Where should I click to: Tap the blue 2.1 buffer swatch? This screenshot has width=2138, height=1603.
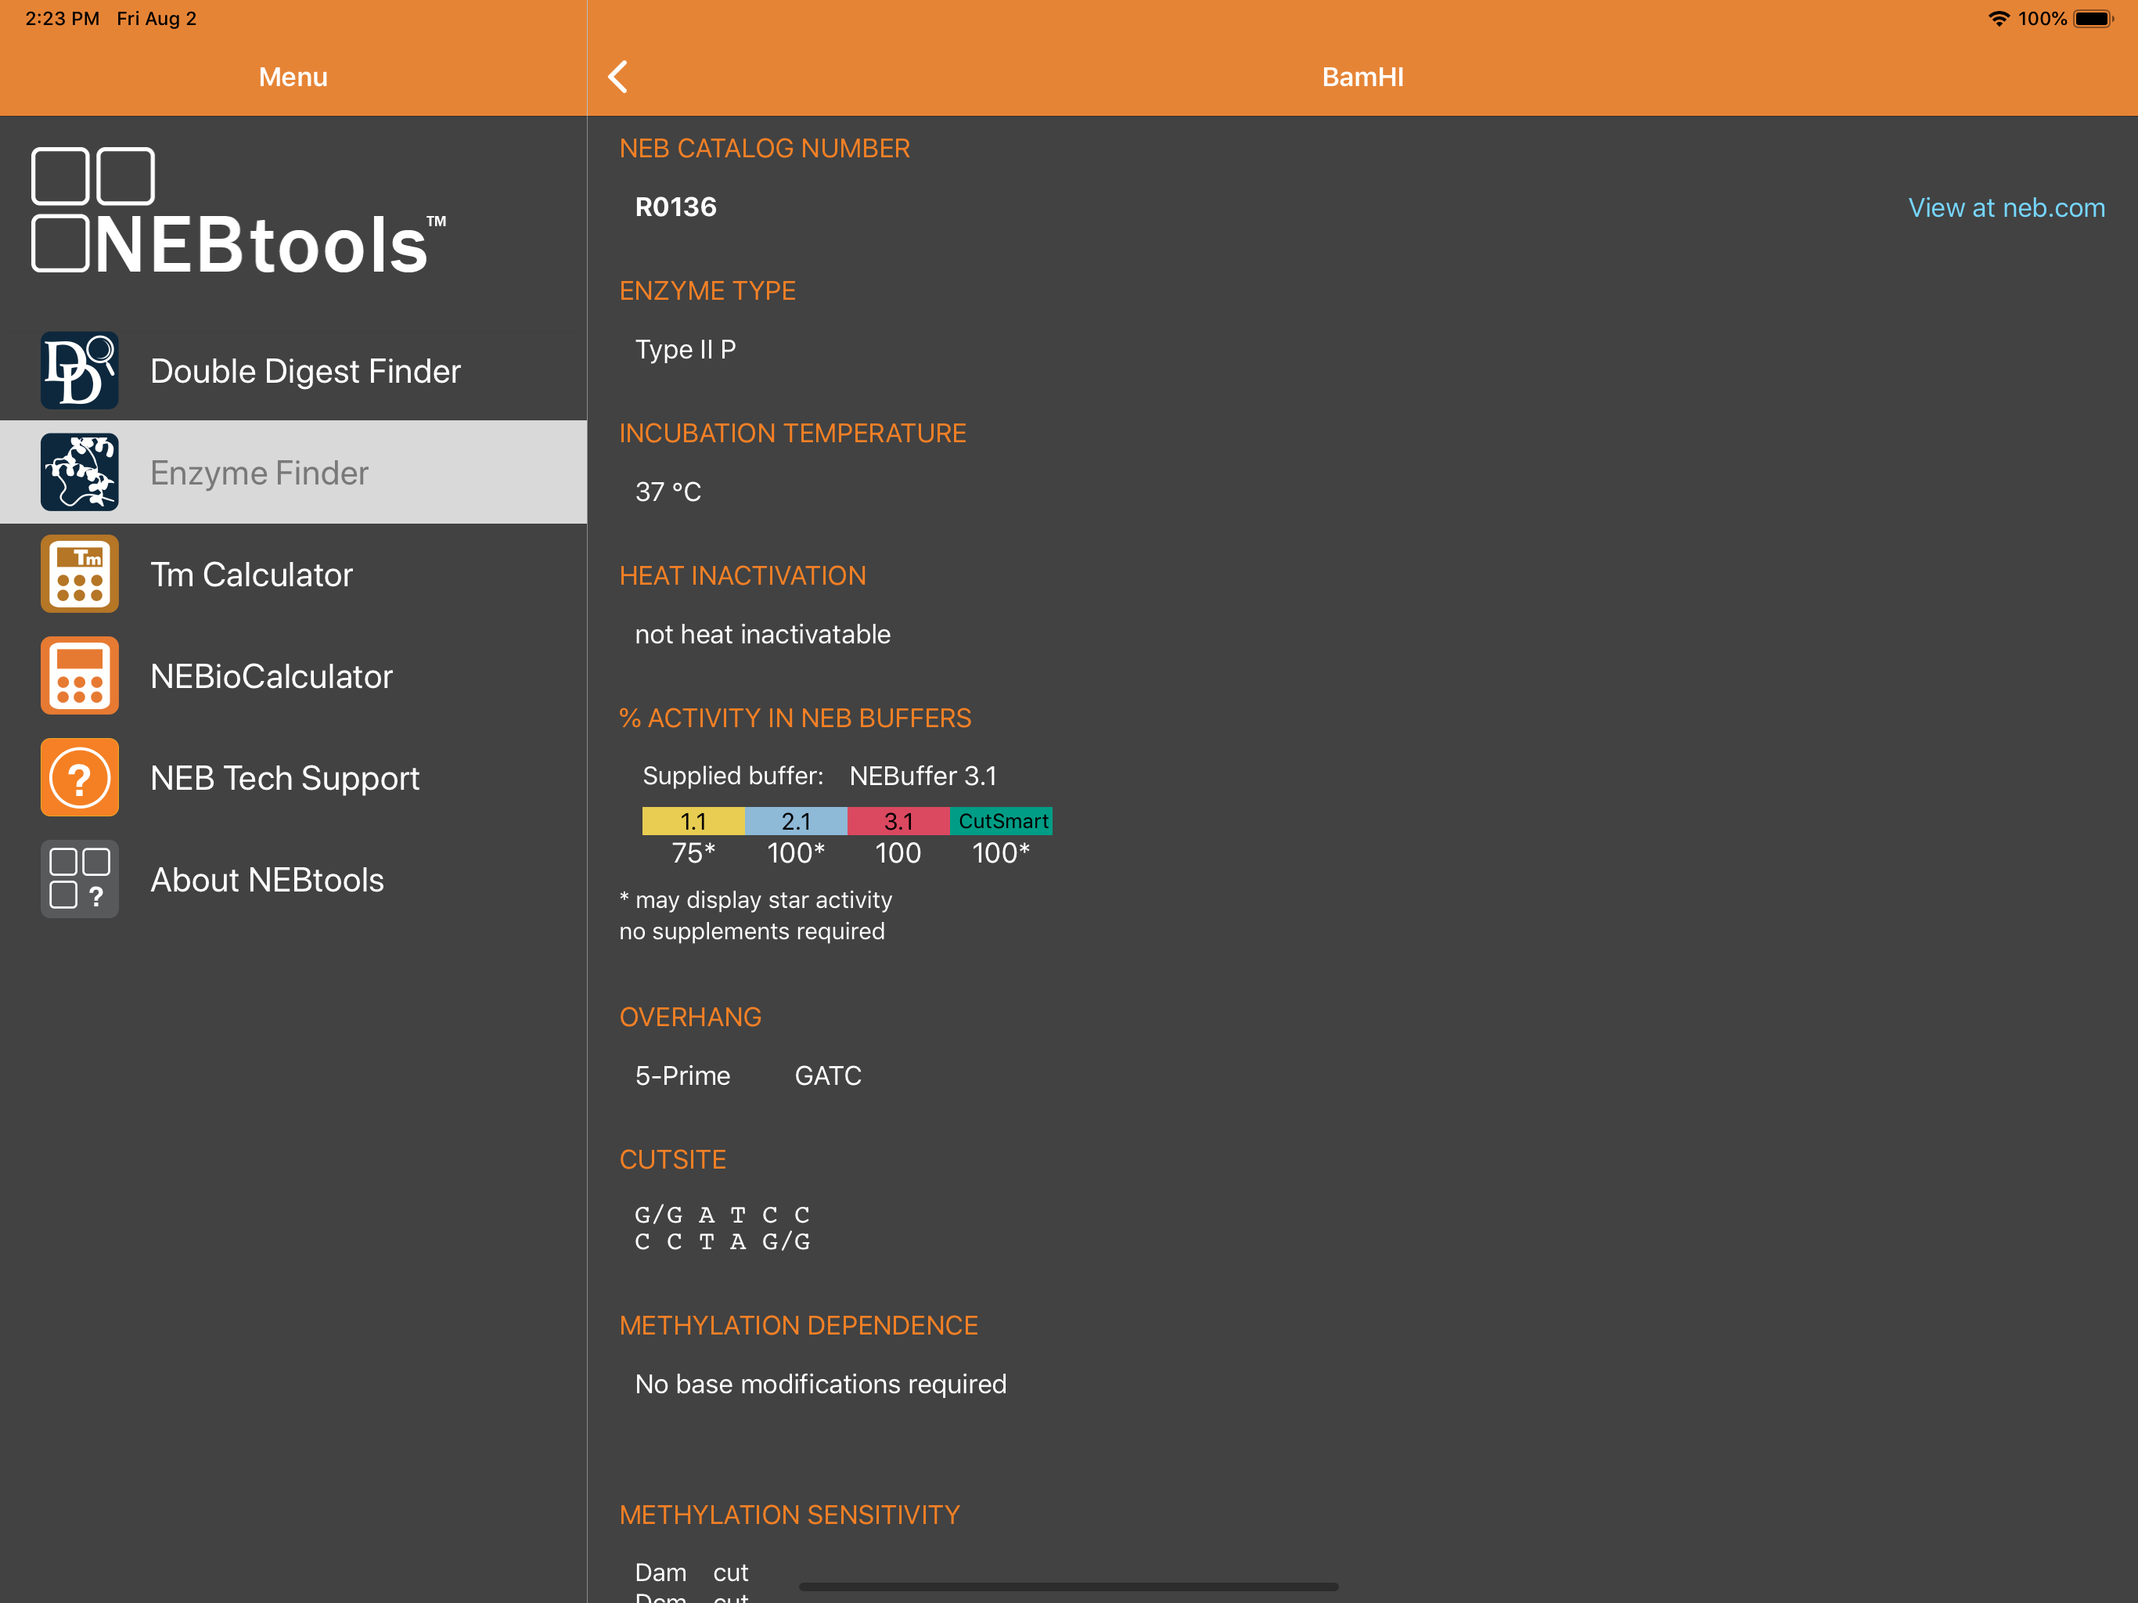[795, 821]
